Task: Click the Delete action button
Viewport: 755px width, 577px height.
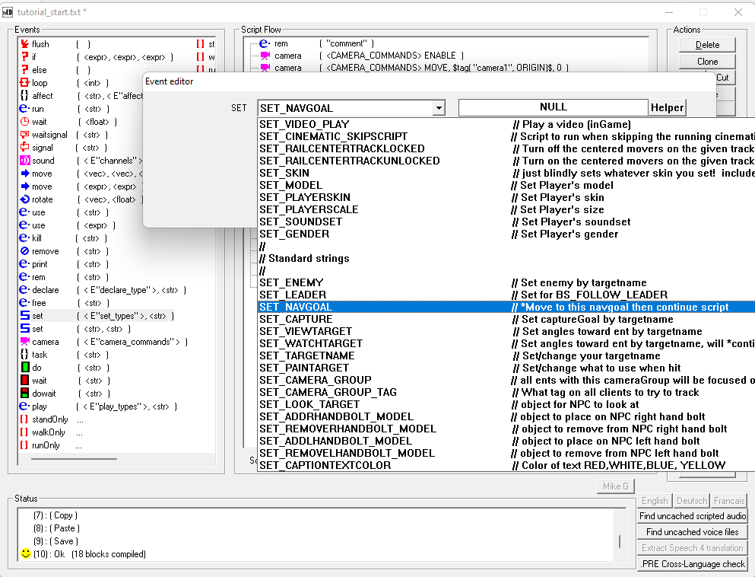Action: coord(707,45)
